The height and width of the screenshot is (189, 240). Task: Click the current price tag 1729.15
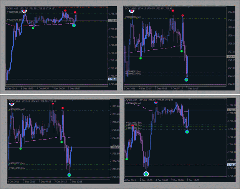[113, 20]
